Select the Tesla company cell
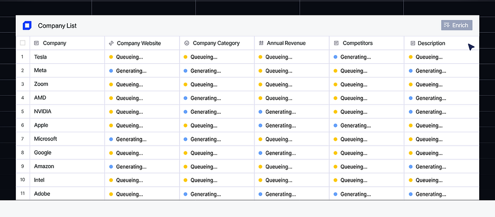This screenshot has height=217, width=495. pyautogui.click(x=67, y=57)
